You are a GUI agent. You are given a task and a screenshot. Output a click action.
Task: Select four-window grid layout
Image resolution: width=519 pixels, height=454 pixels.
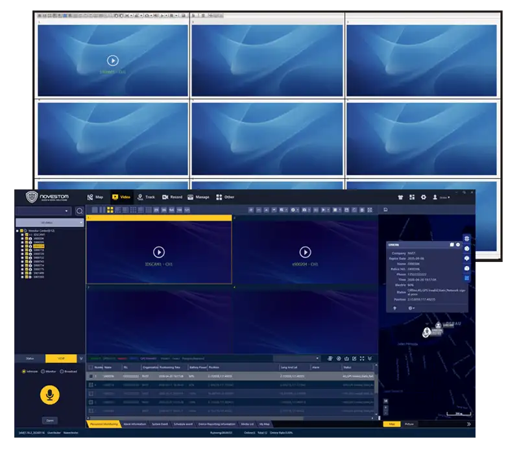click(110, 209)
